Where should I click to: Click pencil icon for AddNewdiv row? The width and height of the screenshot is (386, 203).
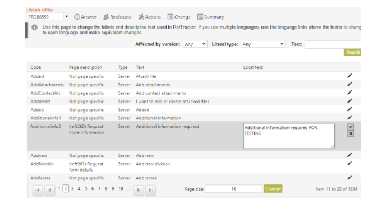tap(350, 163)
